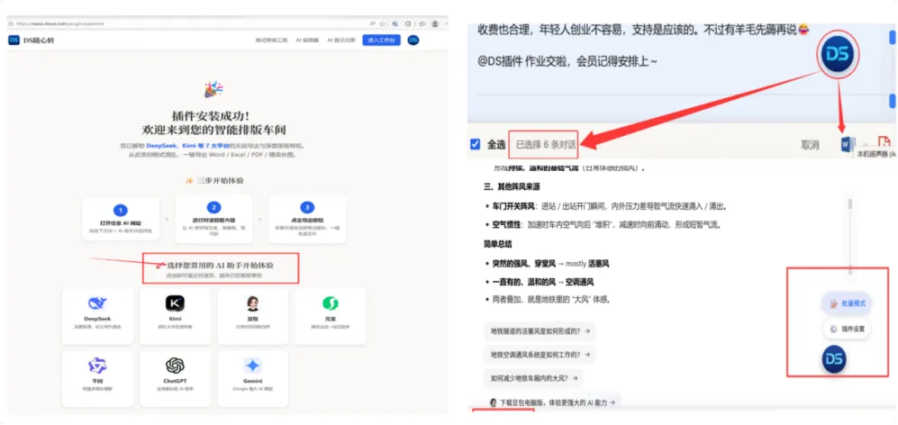Open the DeepSeek assistant card
This screenshot has width=898, height=425.
[97, 316]
